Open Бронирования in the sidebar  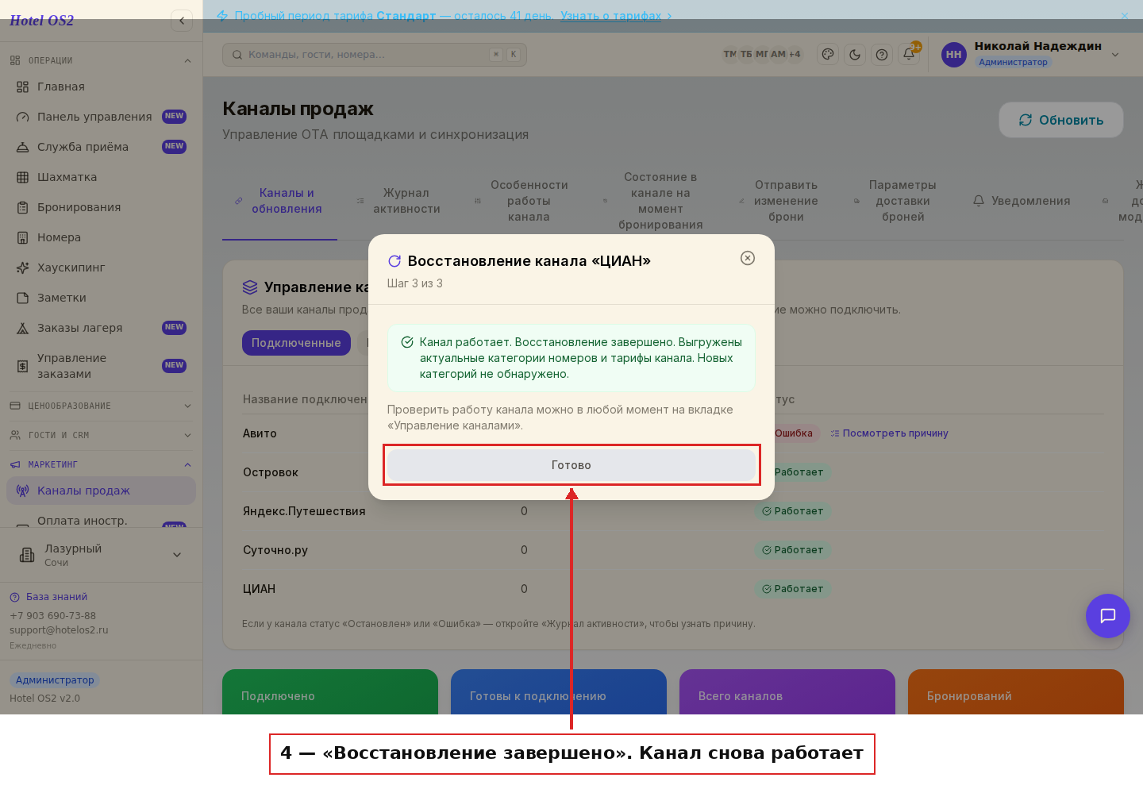101,207
